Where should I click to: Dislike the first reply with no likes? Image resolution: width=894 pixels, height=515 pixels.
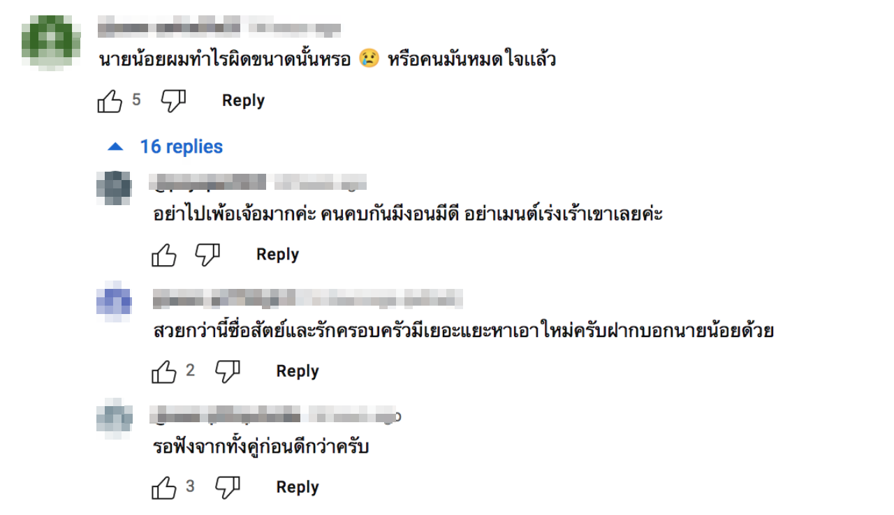point(207,255)
